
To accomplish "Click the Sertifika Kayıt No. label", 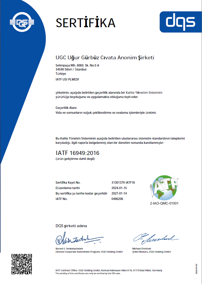I will pos(68,182).
